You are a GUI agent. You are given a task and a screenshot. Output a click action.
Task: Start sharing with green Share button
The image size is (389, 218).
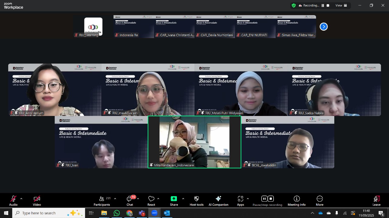pos(174,201)
